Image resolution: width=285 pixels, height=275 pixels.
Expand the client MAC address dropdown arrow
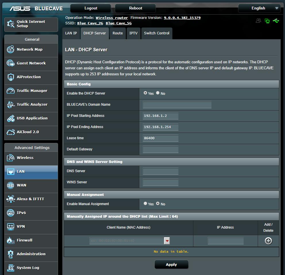167,241
